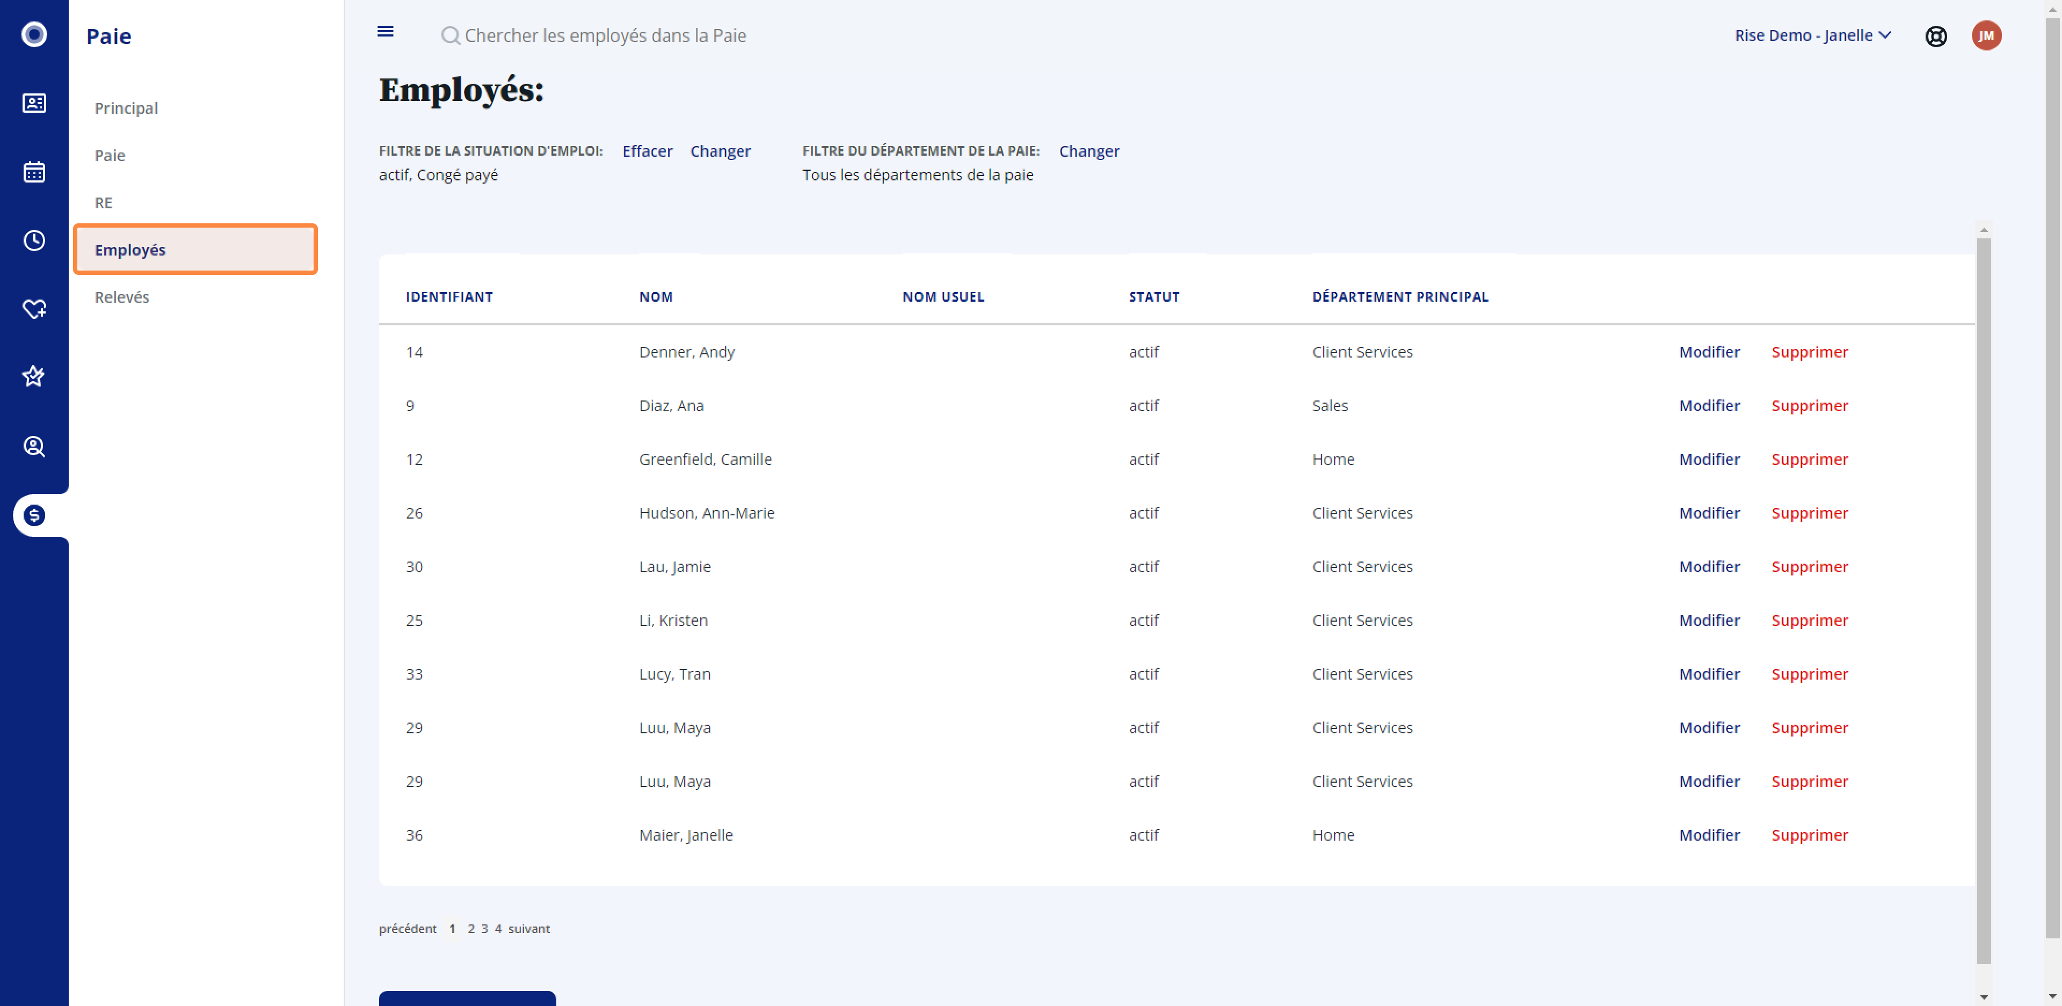Image resolution: width=2062 pixels, height=1006 pixels.
Task: Expand the Rise Demo - Janelle dropdown
Action: click(x=1812, y=35)
